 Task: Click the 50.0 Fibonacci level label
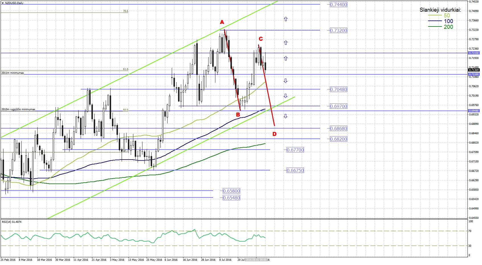point(125,110)
